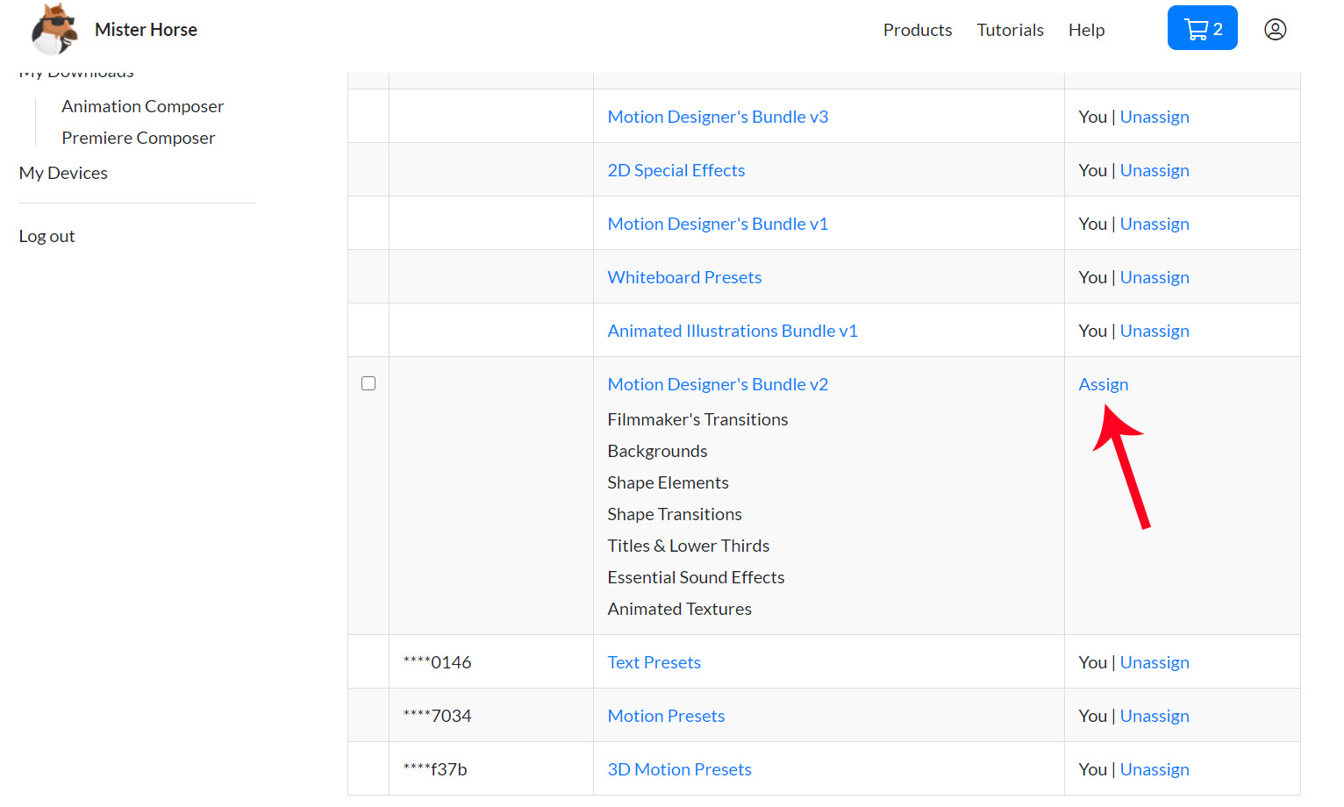
Task: Unassign Motion Presets license
Action: point(1155,716)
